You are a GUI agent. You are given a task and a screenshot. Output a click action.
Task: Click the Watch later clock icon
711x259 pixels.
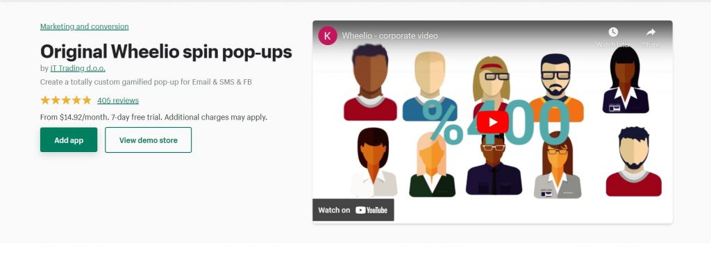tap(613, 32)
